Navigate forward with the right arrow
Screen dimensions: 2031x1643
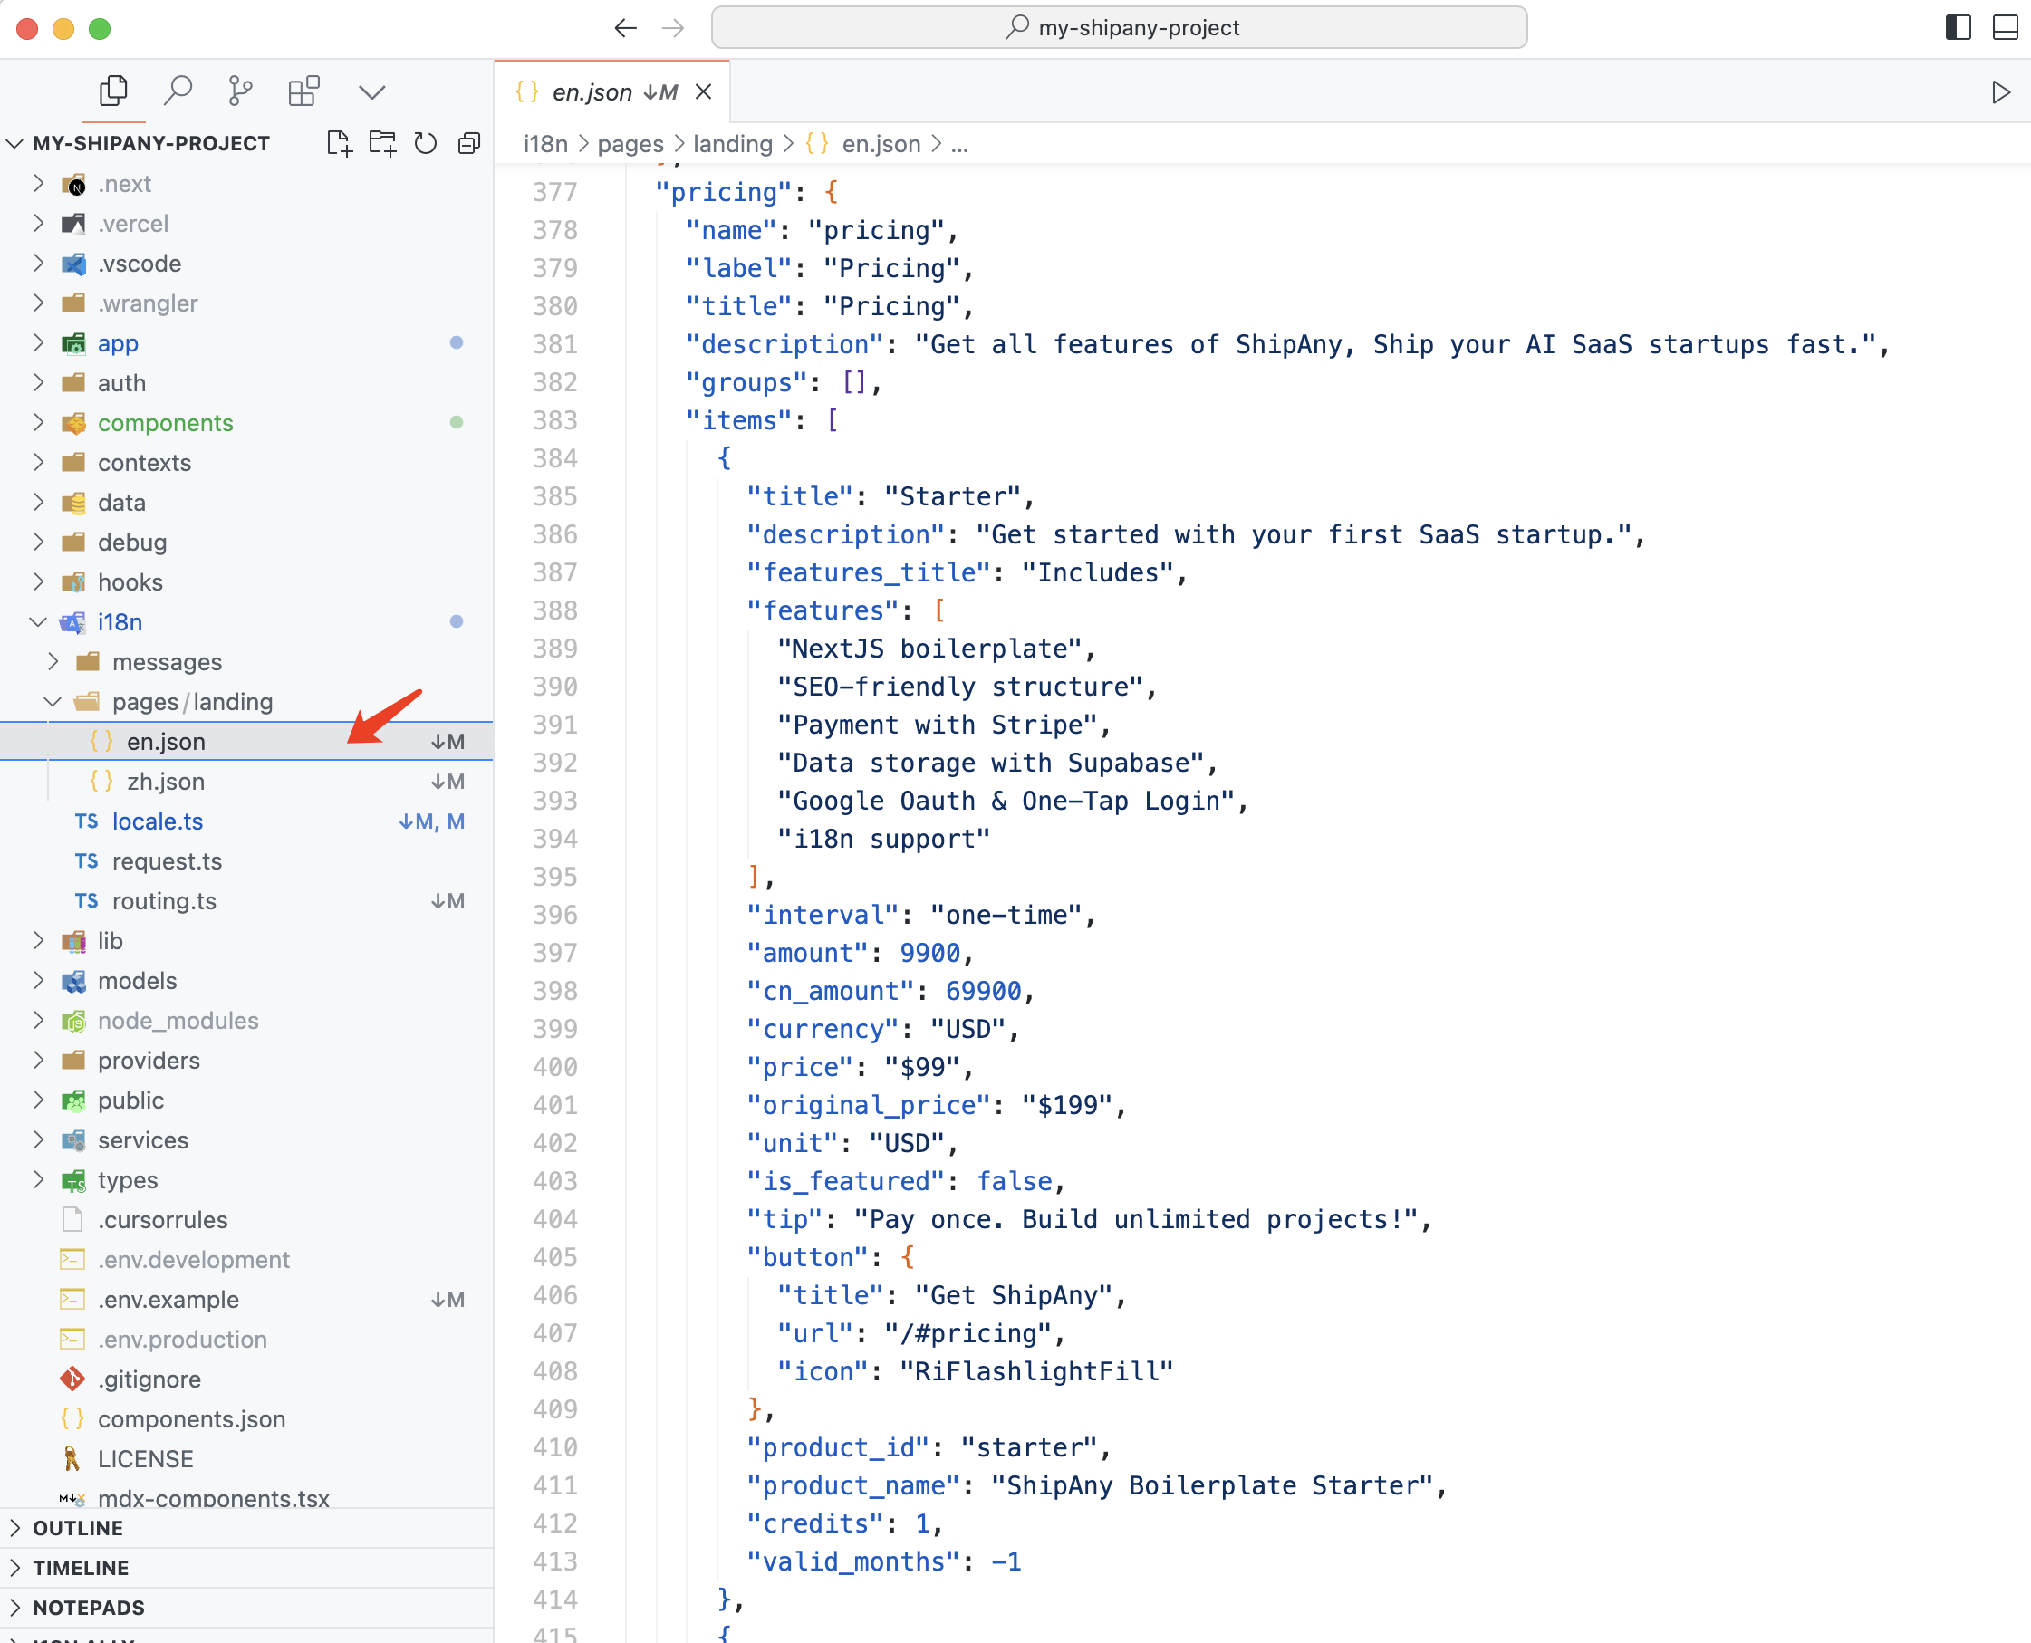673,27
